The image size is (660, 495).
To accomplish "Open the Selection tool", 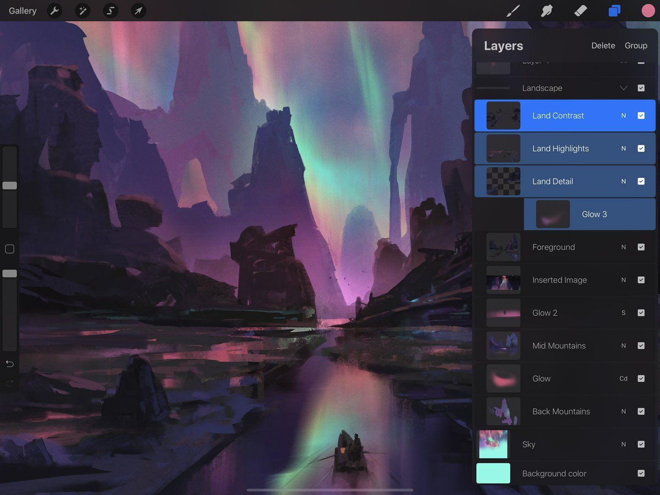I will (x=110, y=11).
